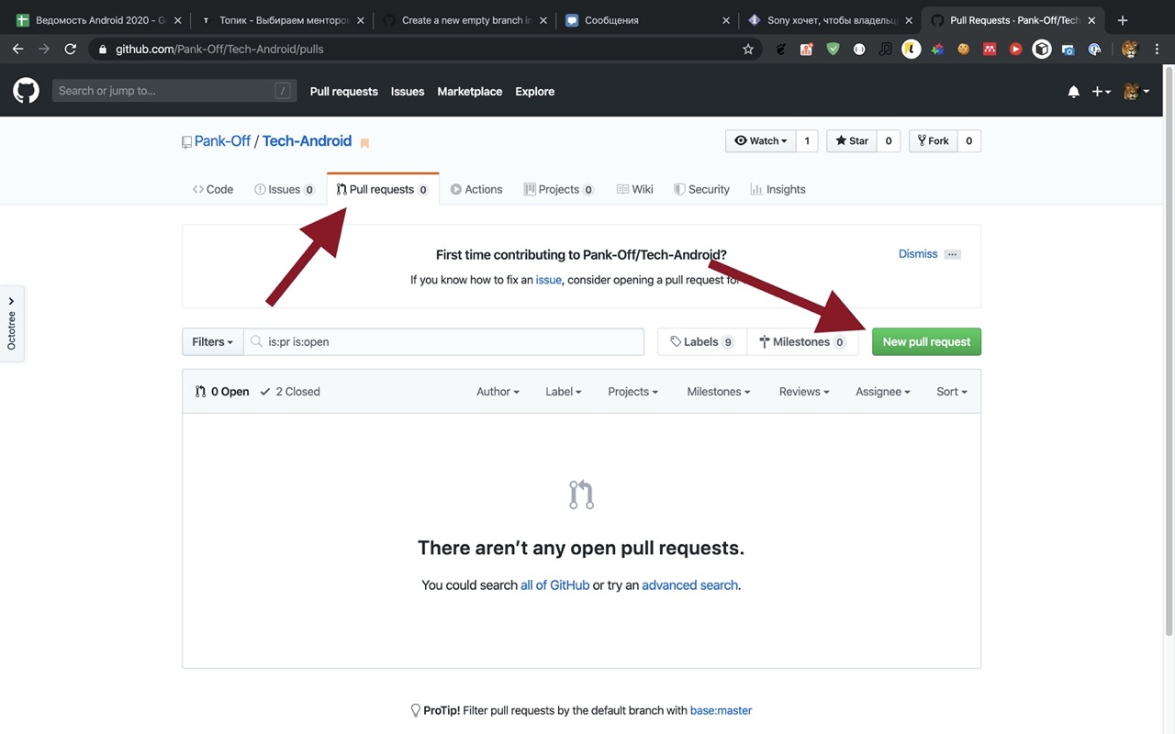Expand the Author filter dropdown
The image size is (1175, 734).
498,392
